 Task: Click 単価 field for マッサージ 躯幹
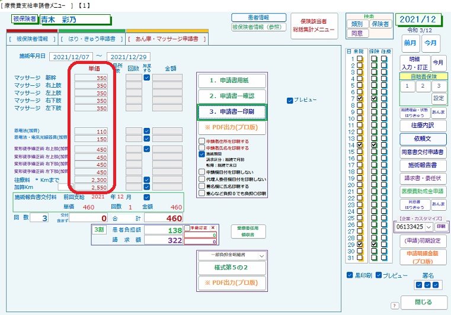[91, 78]
